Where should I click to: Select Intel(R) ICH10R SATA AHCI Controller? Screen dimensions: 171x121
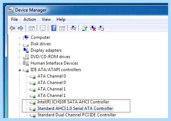(x=73, y=102)
